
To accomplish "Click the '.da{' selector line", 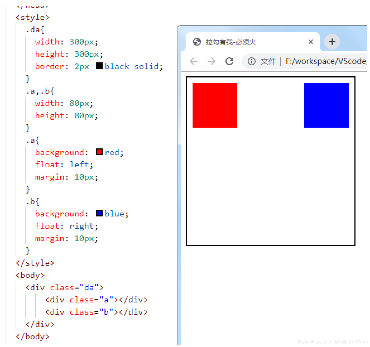I will pyautogui.click(x=35, y=30).
